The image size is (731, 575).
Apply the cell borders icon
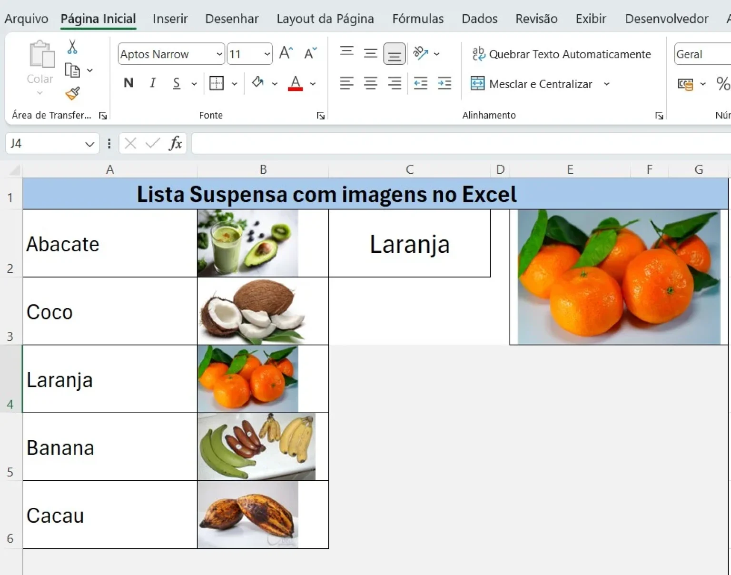217,83
